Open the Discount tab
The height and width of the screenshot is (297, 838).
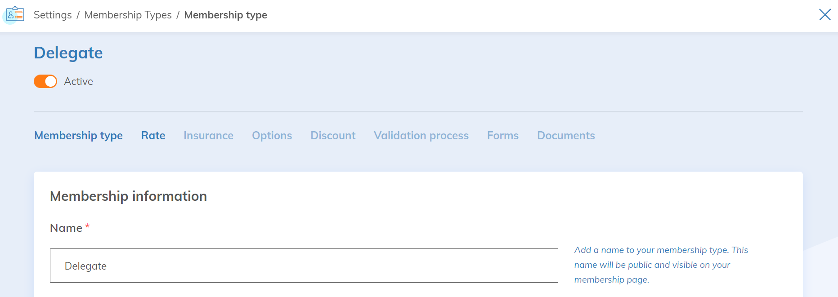[333, 136]
